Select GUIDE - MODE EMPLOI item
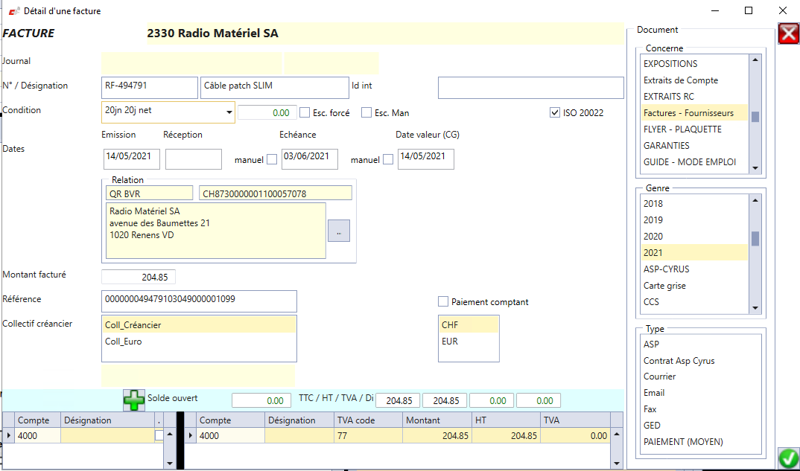 pyautogui.click(x=694, y=161)
